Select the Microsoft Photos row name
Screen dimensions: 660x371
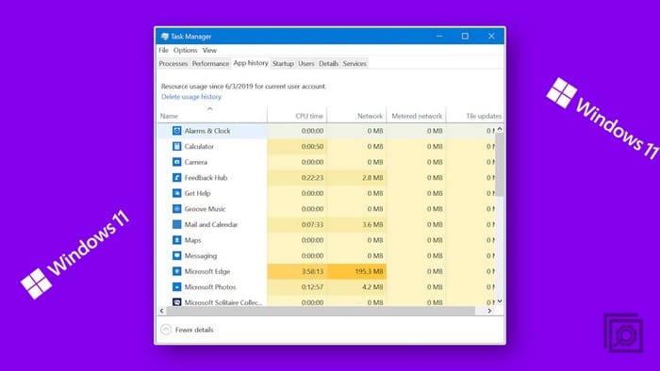[x=210, y=286]
